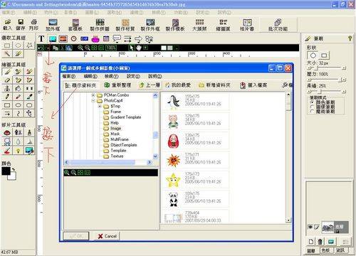Expand the PCMan Combo folder
The image size is (356, 256).
point(93,95)
